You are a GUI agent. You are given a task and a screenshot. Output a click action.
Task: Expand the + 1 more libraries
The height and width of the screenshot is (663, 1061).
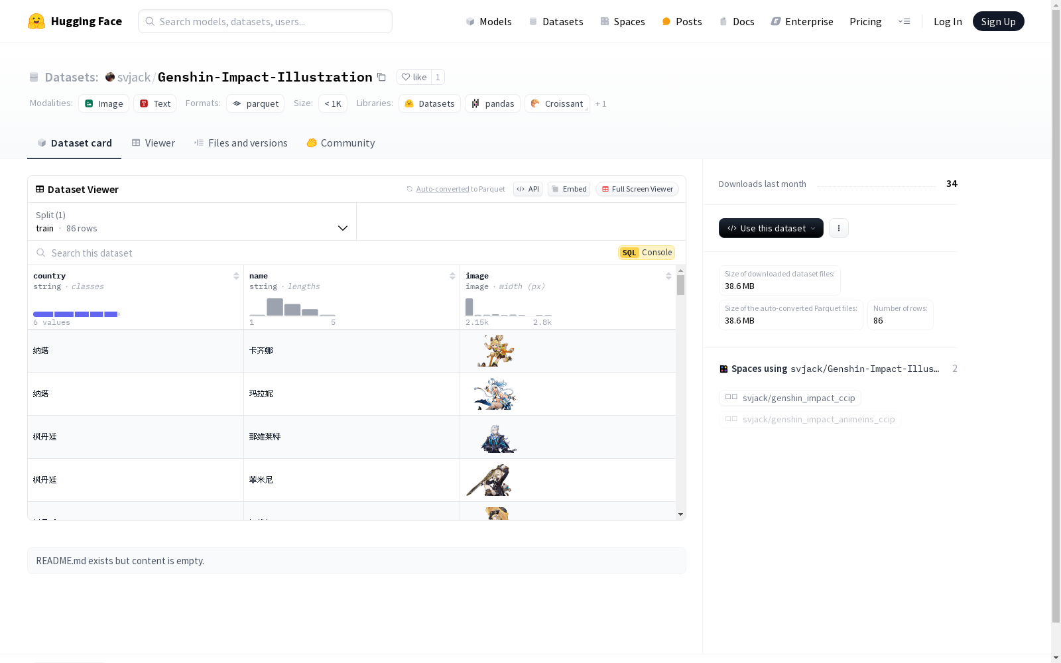(x=601, y=103)
